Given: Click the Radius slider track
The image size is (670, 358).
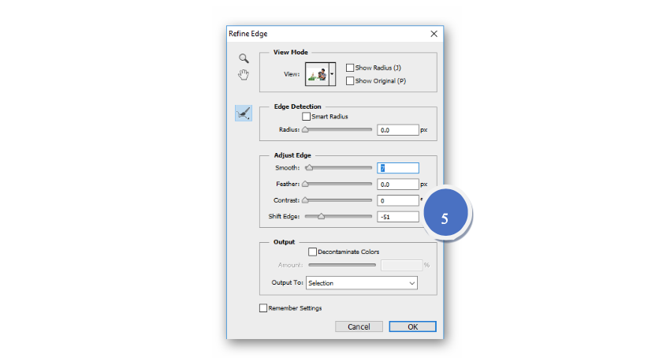Looking at the screenshot, I should pos(339,129).
